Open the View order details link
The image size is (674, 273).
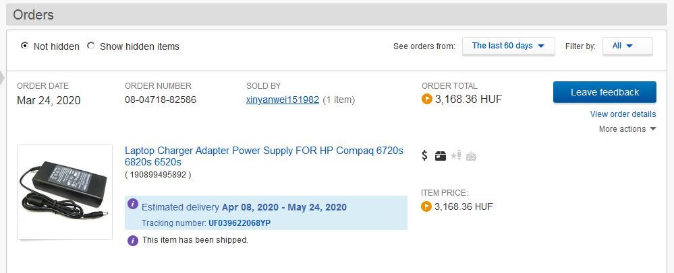tap(623, 114)
